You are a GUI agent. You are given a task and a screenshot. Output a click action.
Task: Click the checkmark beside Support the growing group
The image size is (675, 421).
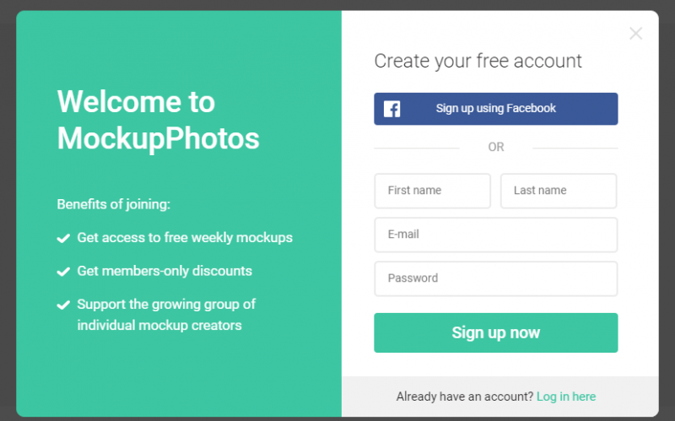[63, 305]
